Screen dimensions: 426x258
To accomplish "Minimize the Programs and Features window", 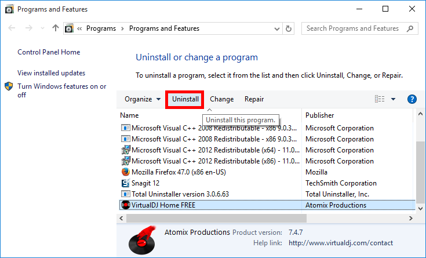I will 359,9.
